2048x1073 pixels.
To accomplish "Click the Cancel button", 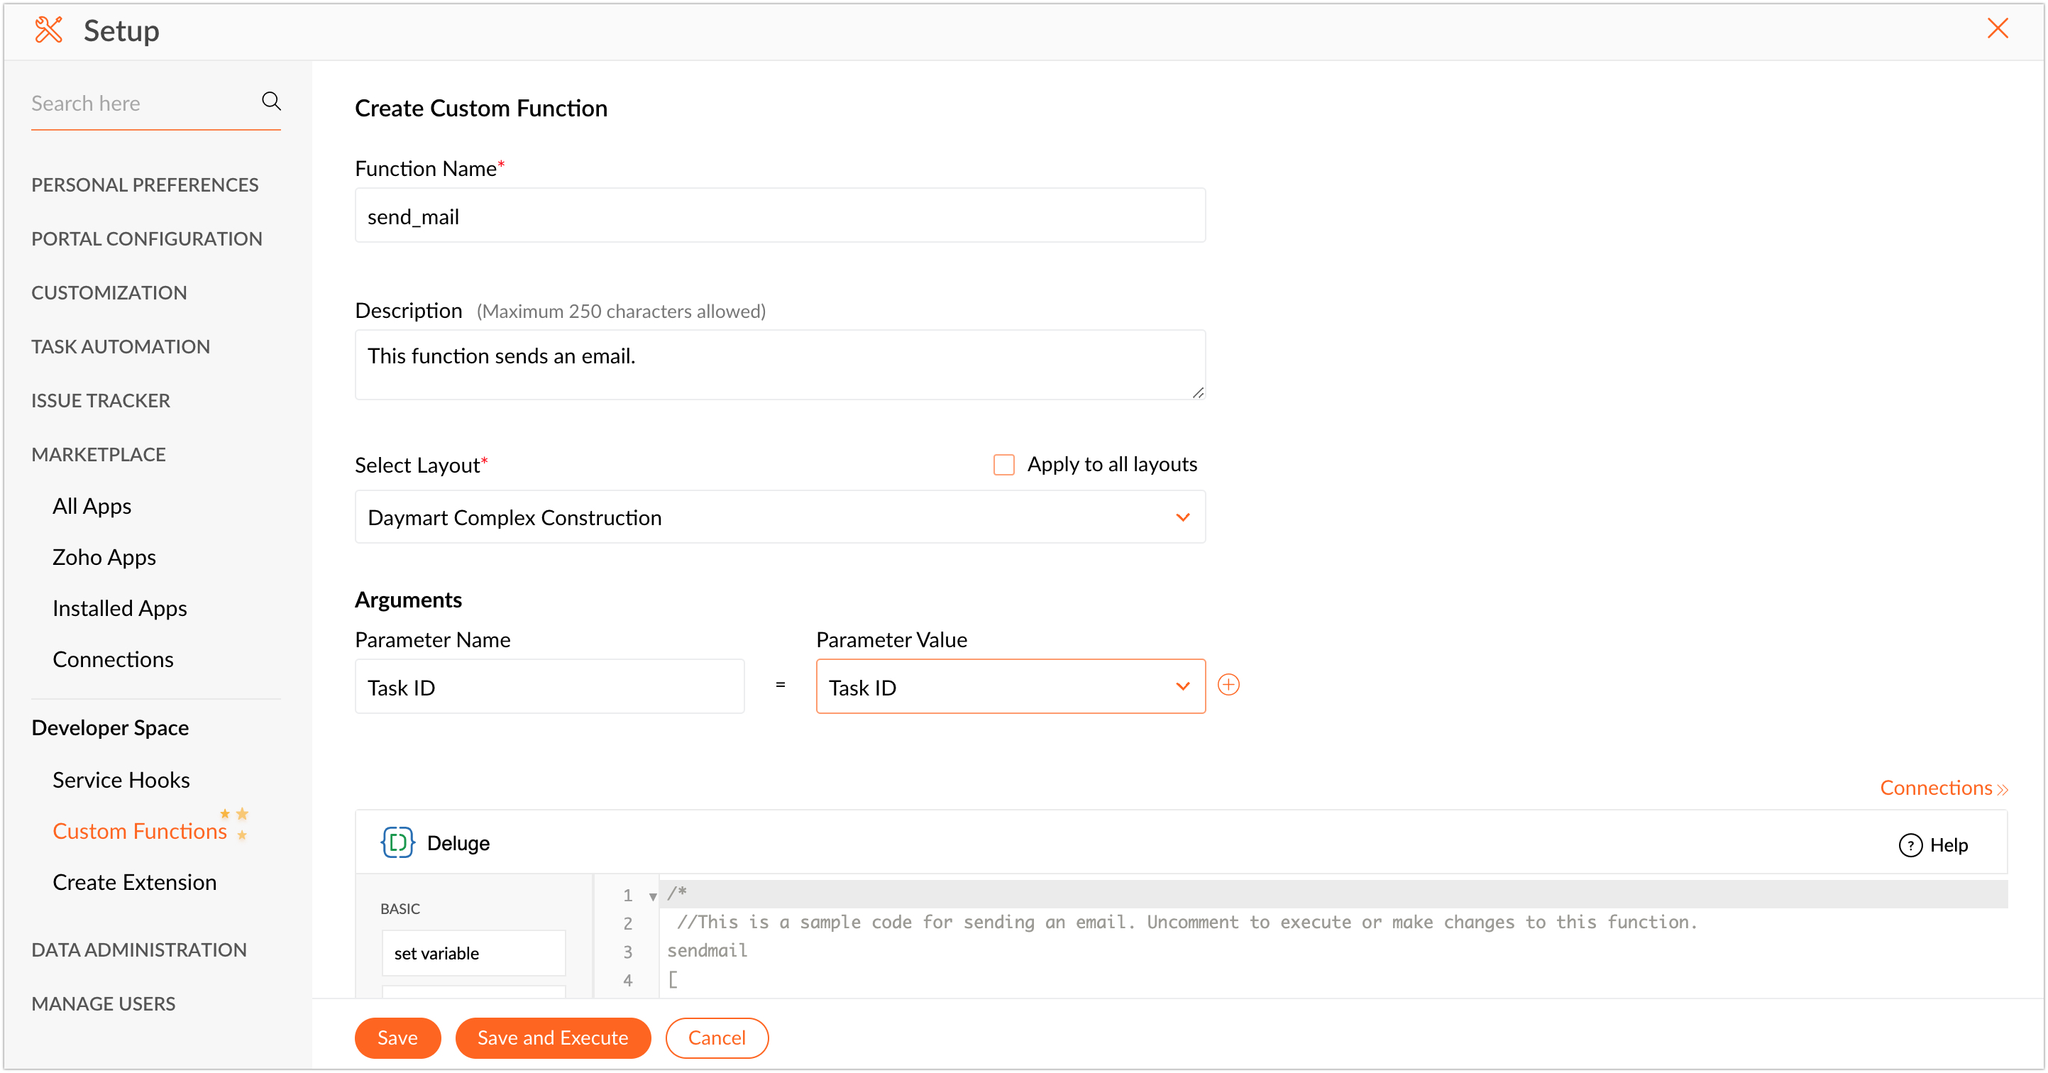I will [716, 1038].
